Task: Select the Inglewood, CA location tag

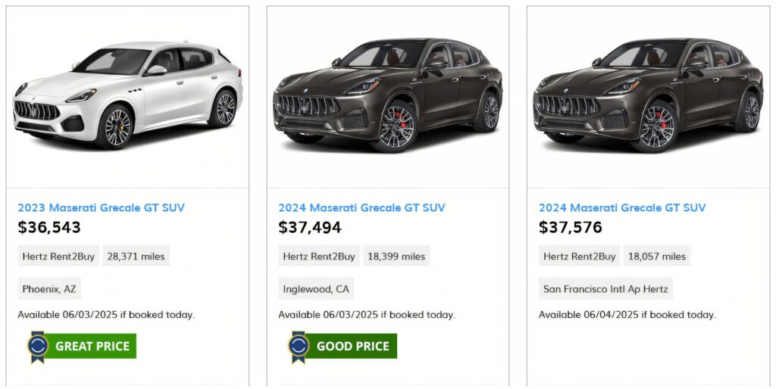Action: (316, 289)
